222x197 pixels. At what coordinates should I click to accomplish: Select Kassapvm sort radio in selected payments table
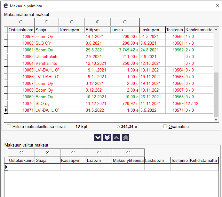click(x=73, y=153)
